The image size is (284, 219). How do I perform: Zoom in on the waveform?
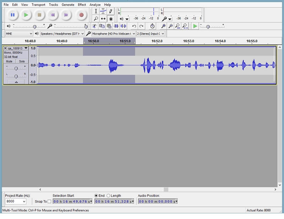pyautogui.click(x=163, y=26)
